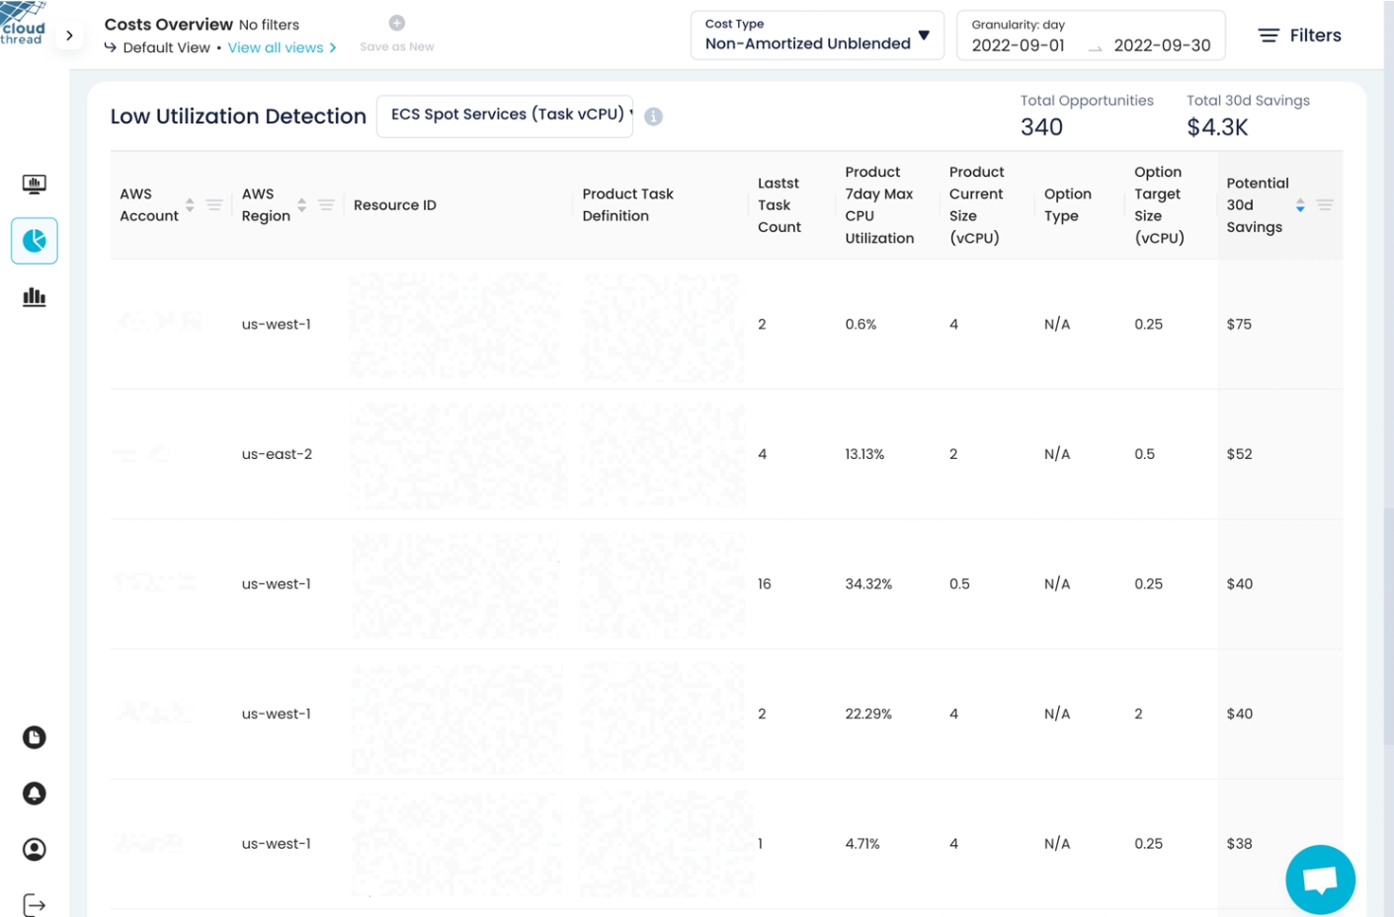Open the AWS Account column filter menu
The height and width of the screenshot is (917, 1394).
214,205
